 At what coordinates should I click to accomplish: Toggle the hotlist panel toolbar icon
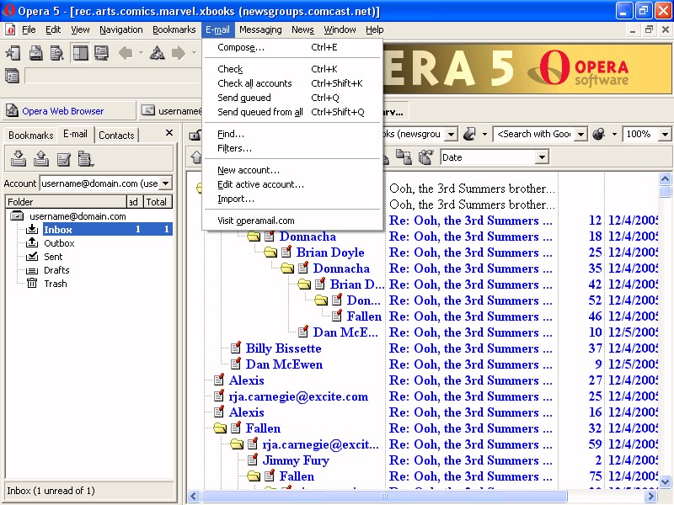pos(80,53)
